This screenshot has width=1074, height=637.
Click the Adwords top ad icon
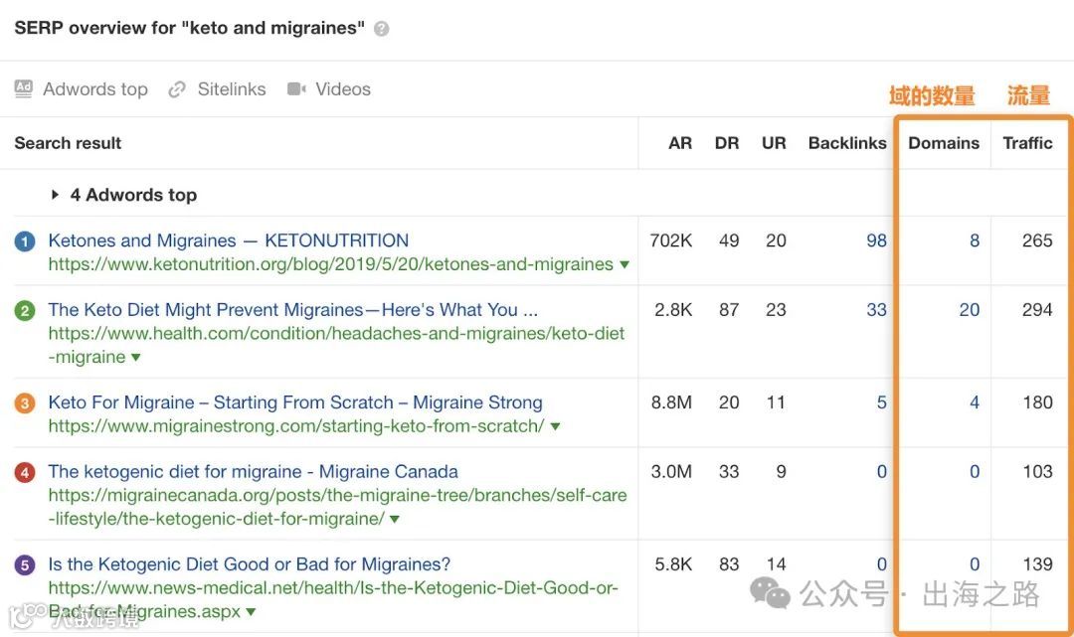pyautogui.click(x=24, y=88)
